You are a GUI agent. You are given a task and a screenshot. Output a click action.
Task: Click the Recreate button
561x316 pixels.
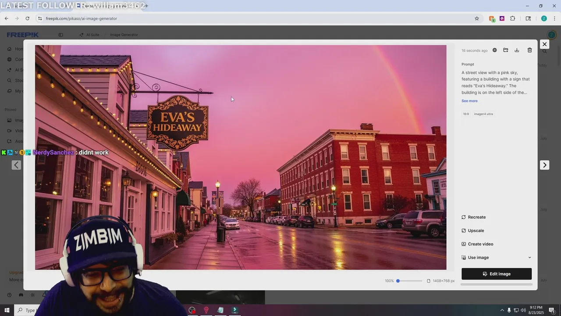(x=474, y=217)
